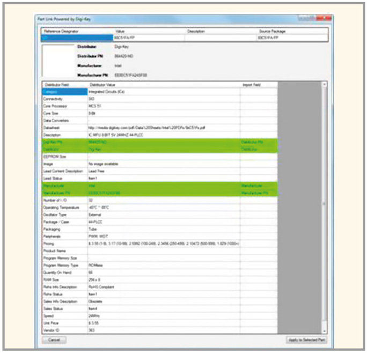Select the Unit Price row
This screenshot has height=353, width=367.
(x=64, y=322)
